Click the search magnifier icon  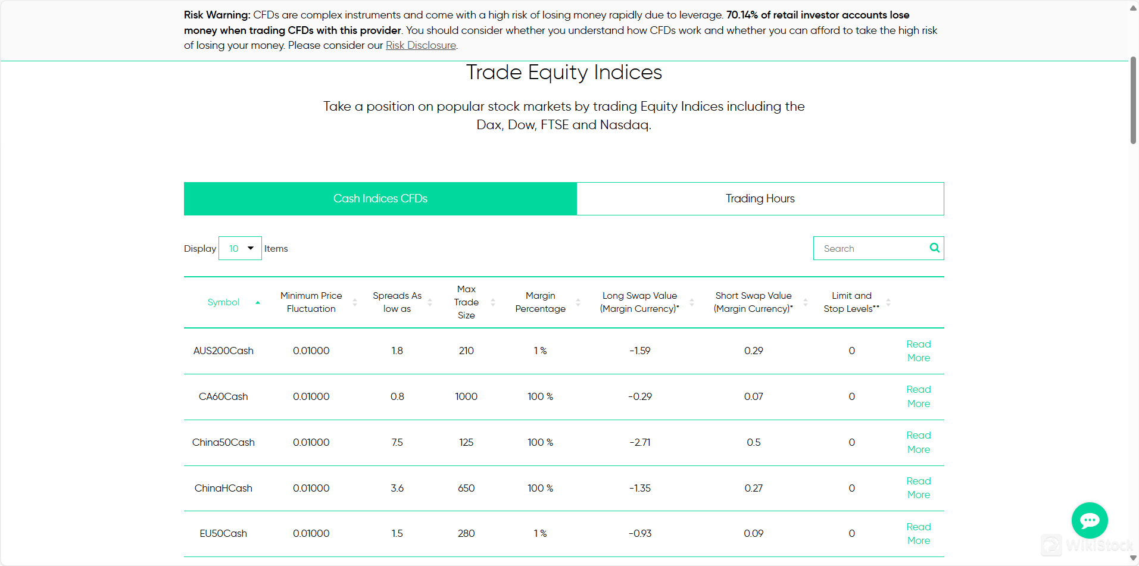pos(934,248)
